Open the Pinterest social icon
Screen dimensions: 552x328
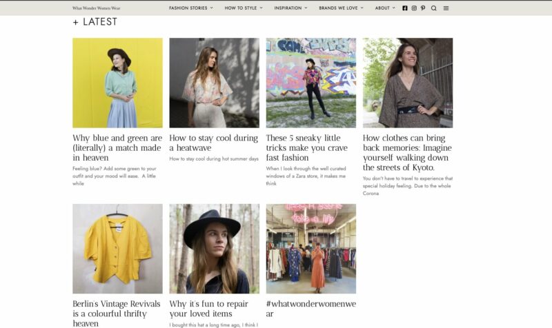point(423,8)
